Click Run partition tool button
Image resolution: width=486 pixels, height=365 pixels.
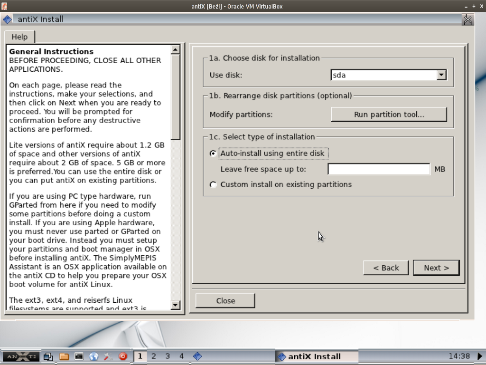(x=389, y=115)
